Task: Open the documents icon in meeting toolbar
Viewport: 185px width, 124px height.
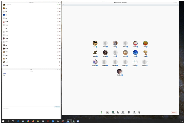Action: click(x=134, y=112)
